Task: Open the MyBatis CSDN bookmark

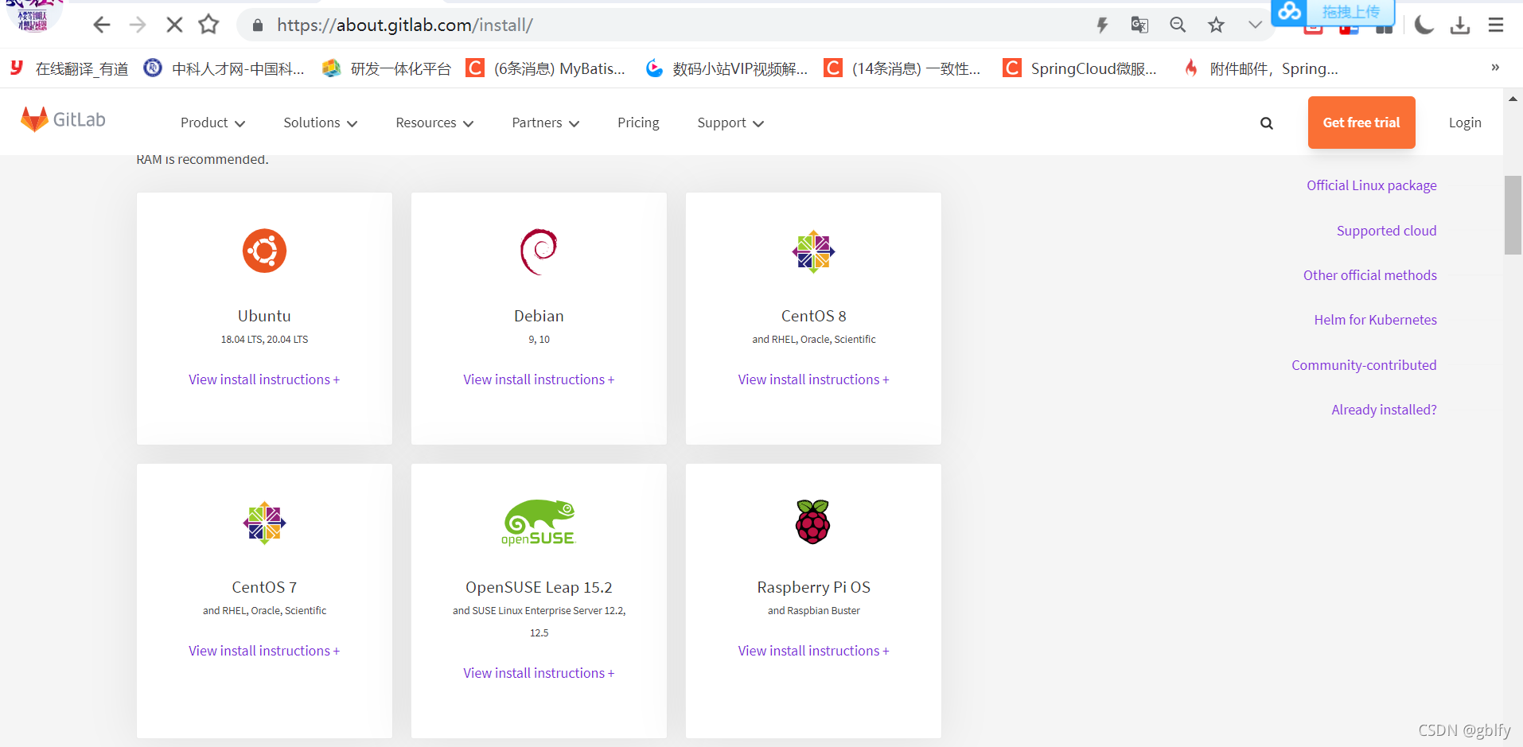Action: pos(545,69)
